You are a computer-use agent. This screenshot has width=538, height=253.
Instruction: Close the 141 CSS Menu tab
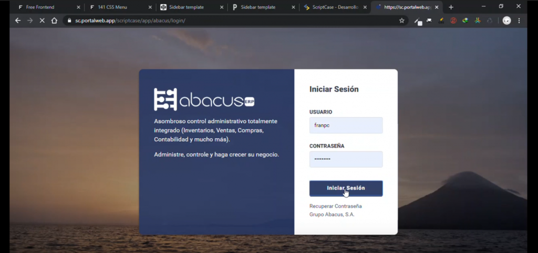pos(150,7)
